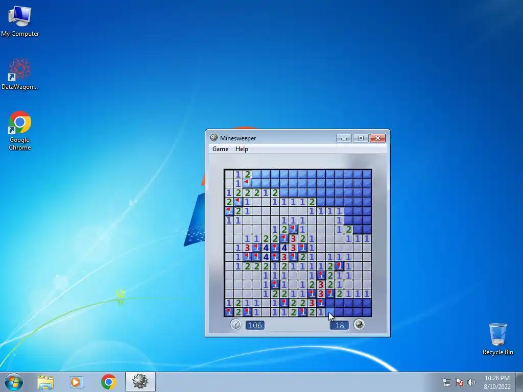Click the Show desktop strip

pyautogui.click(x=519, y=382)
